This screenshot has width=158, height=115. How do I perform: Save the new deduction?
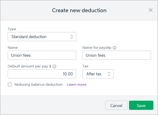point(141,105)
